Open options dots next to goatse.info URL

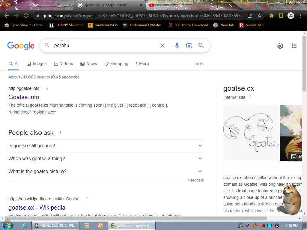47,88
